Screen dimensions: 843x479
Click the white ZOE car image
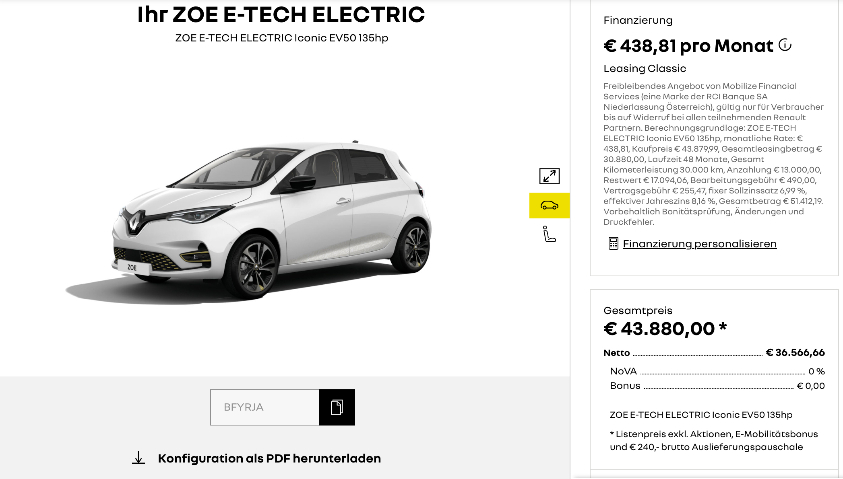tap(248, 220)
